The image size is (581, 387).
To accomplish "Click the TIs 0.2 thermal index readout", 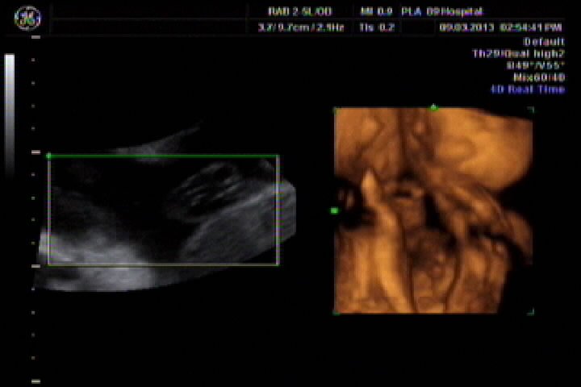I will tap(376, 27).
